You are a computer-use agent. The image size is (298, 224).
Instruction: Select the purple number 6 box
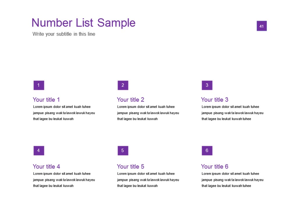tap(207, 150)
